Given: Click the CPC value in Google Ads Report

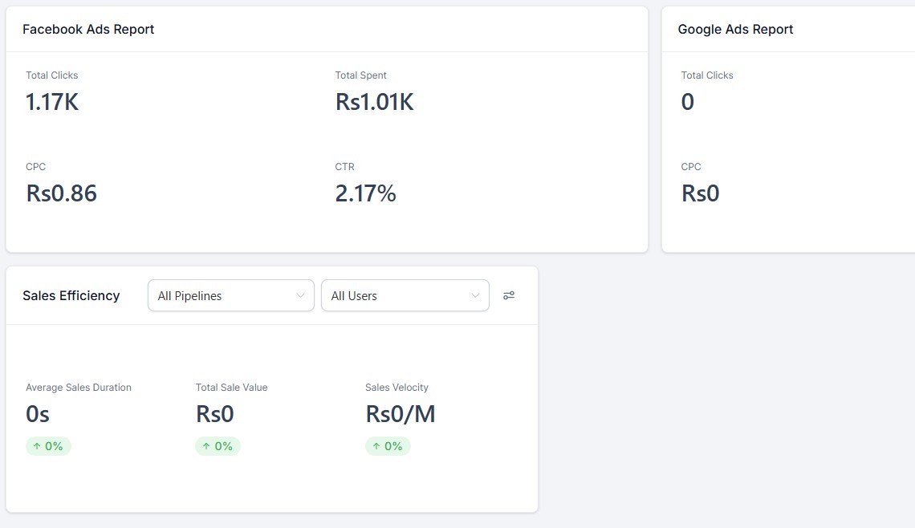Looking at the screenshot, I should tap(700, 193).
